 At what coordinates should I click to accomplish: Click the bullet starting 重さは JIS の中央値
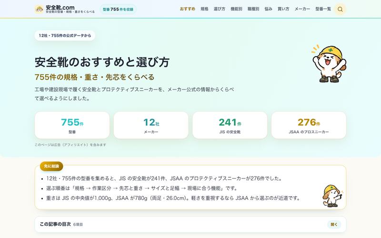173,198
